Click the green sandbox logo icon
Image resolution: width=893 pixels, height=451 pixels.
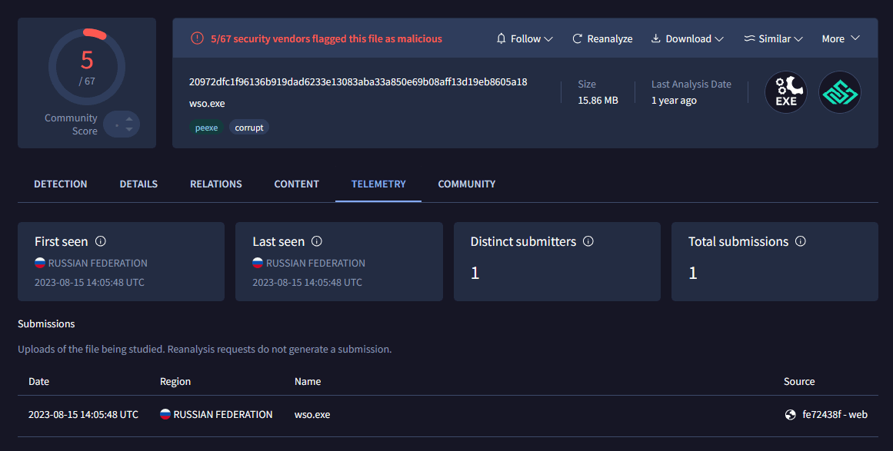click(839, 92)
